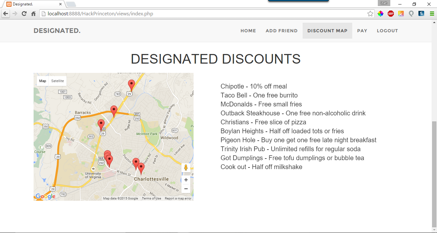The image size is (437, 233).
Task: Click 'Chipotle - 10% off meal' text
Action: (254, 86)
